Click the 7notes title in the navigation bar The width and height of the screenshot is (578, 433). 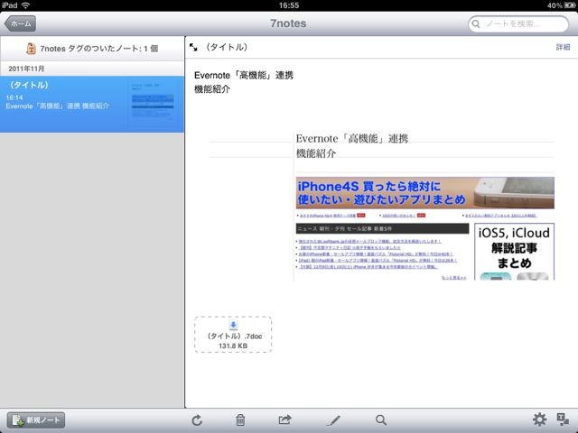click(x=288, y=23)
